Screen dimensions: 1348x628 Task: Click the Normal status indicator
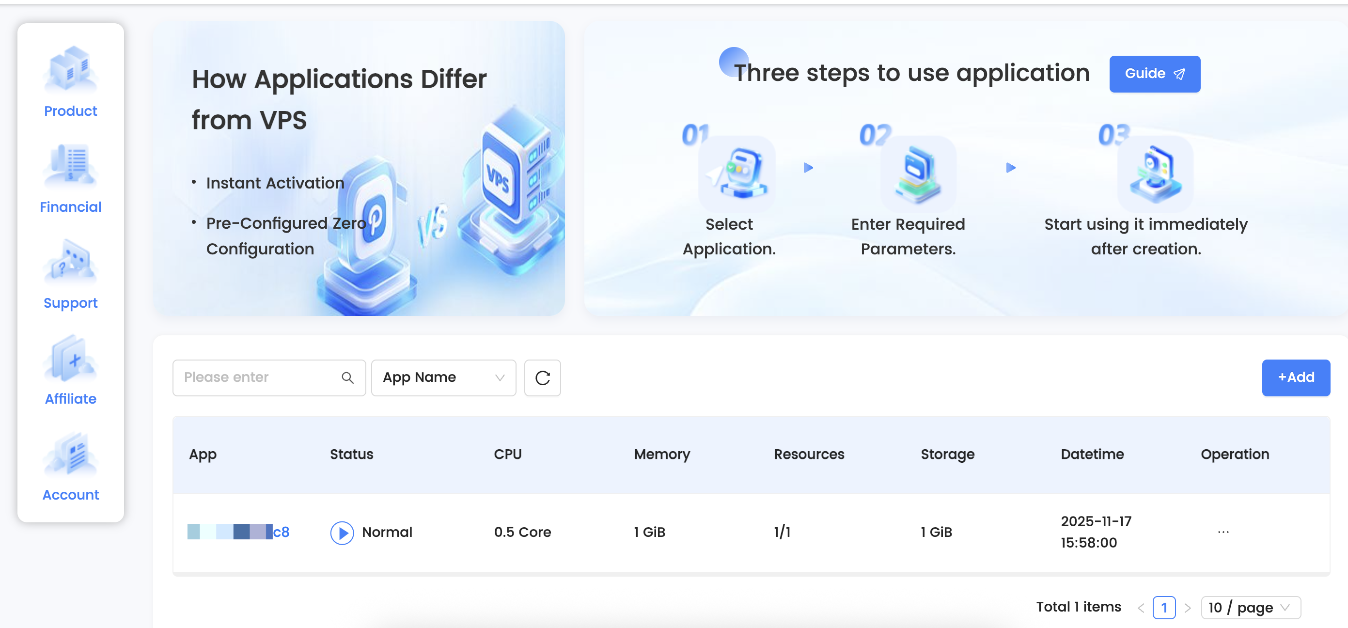tap(387, 532)
